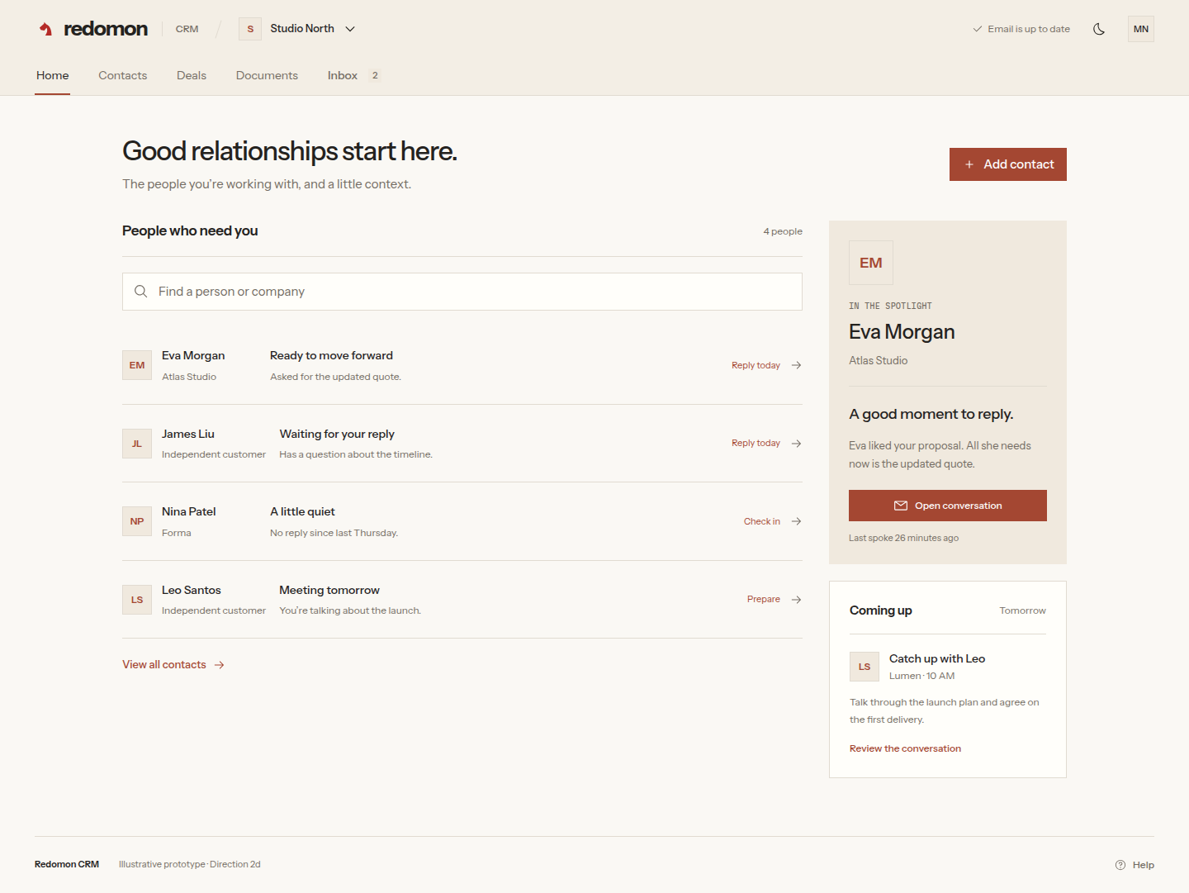The height and width of the screenshot is (893, 1189).
Task: Click the Eva Morgan spotlight heading
Action: point(902,332)
